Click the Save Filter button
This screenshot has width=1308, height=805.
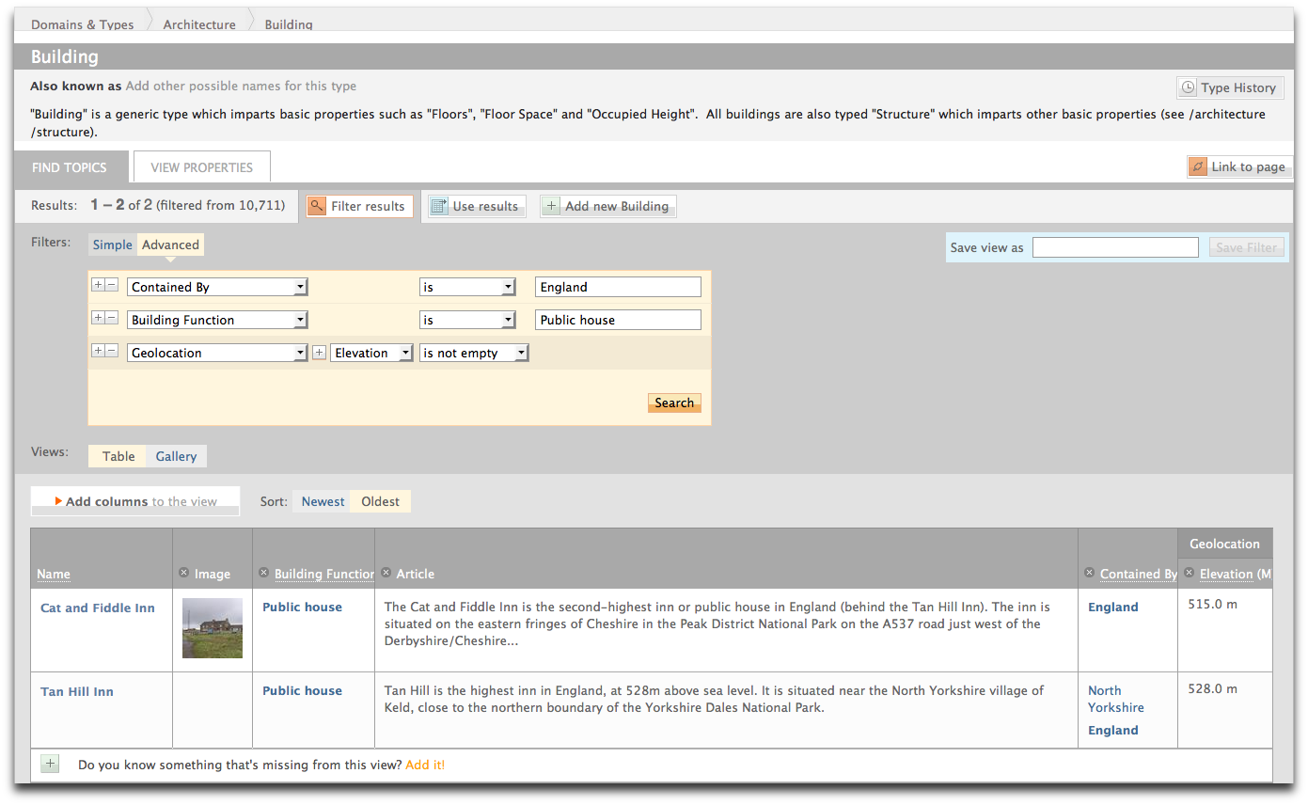coord(1246,247)
